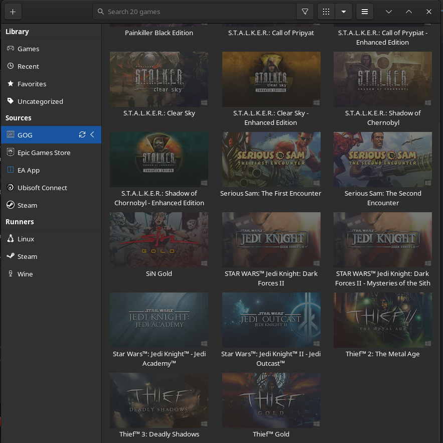Select Epic Games Store source
This screenshot has width=443, height=443.
[x=44, y=153]
